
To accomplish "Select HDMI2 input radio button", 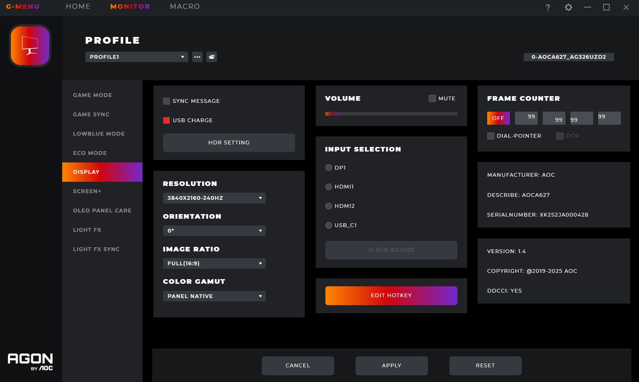I will point(329,206).
